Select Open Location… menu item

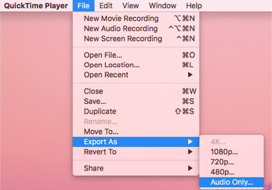[x=136, y=65]
